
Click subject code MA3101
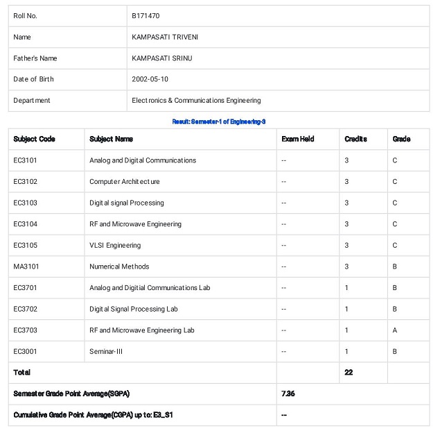26,267
